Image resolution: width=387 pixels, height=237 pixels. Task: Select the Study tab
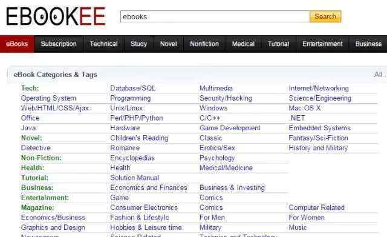tap(138, 44)
